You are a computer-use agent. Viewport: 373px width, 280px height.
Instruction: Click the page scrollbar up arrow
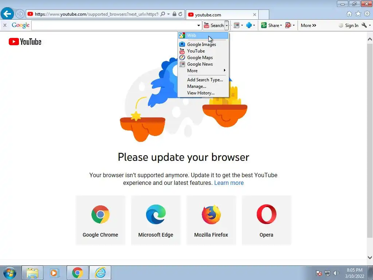(x=370, y=39)
